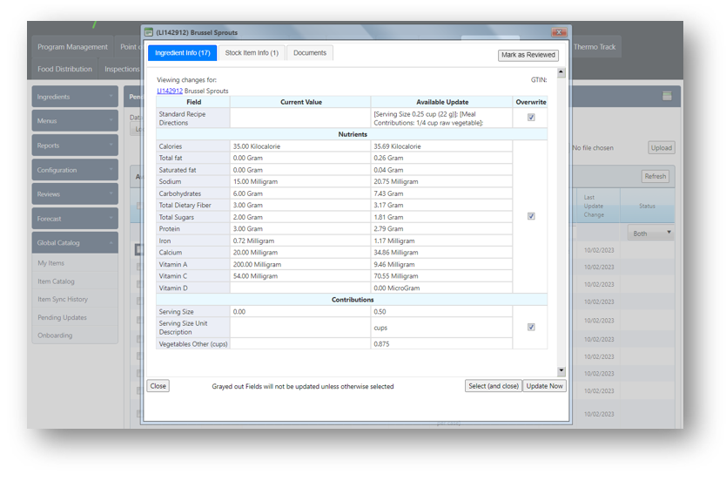Image resolution: width=726 pixels, height=488 pixels.
Task: Expand the Configuration sidebar section
Action: click(x=75, y=170)
